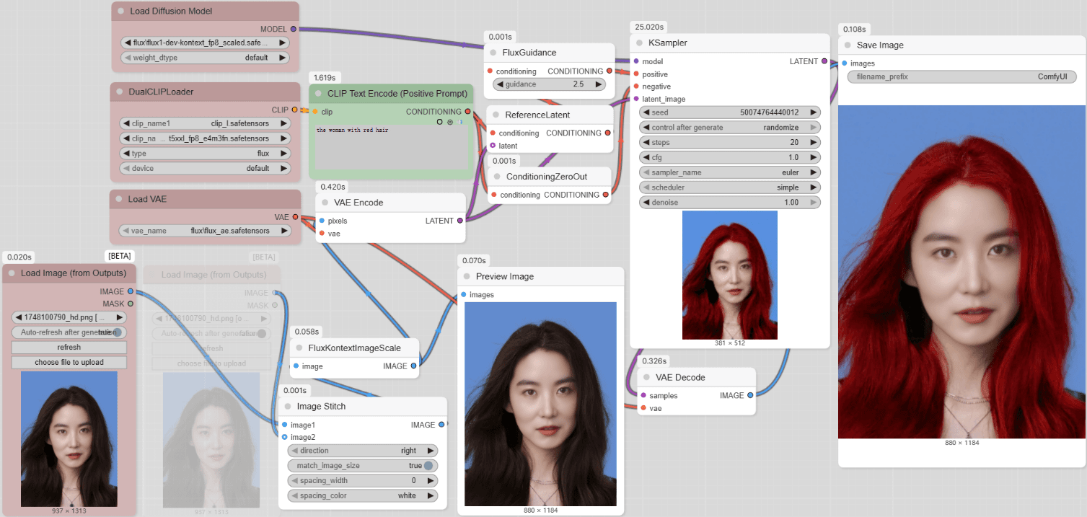Click the circle icon above the prompt text box
This screenshot has height=517, width=1087.
pos(439,123)
